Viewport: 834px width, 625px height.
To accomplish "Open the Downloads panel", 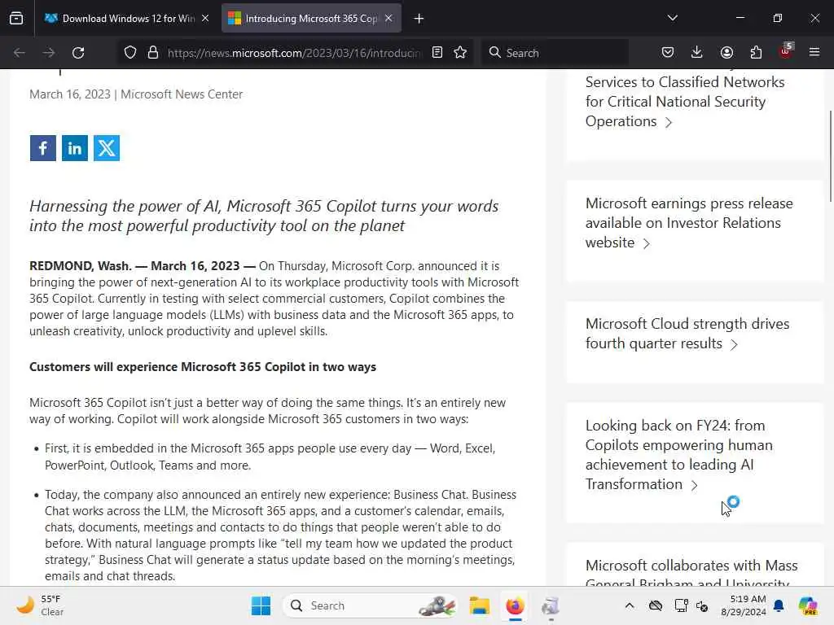I will coord(697,53).
